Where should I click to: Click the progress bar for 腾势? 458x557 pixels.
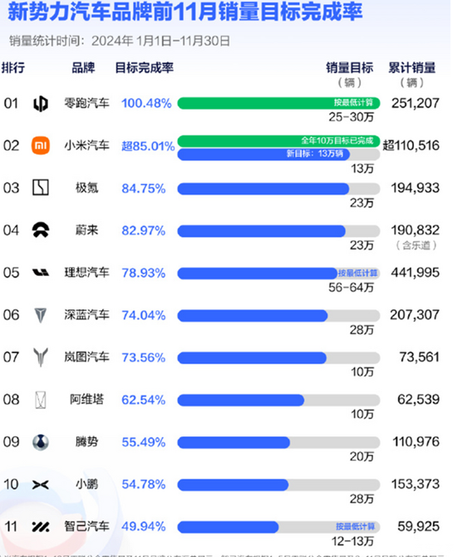pyautogui.click(x=278, y=442)
